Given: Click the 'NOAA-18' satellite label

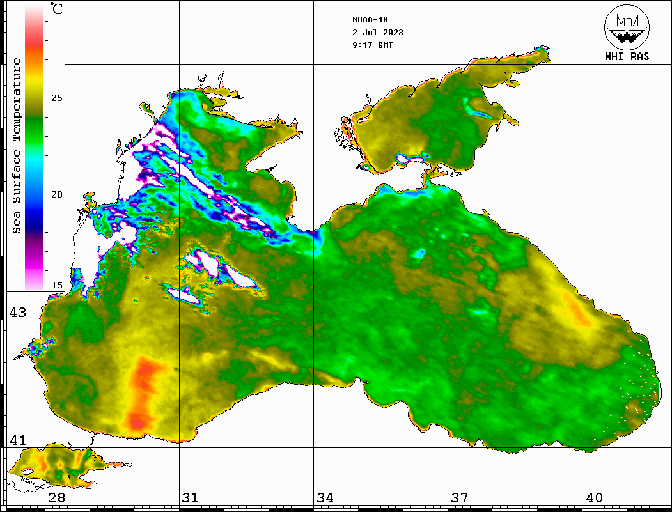Looking at the screenshot, I should tap(370, 20).
